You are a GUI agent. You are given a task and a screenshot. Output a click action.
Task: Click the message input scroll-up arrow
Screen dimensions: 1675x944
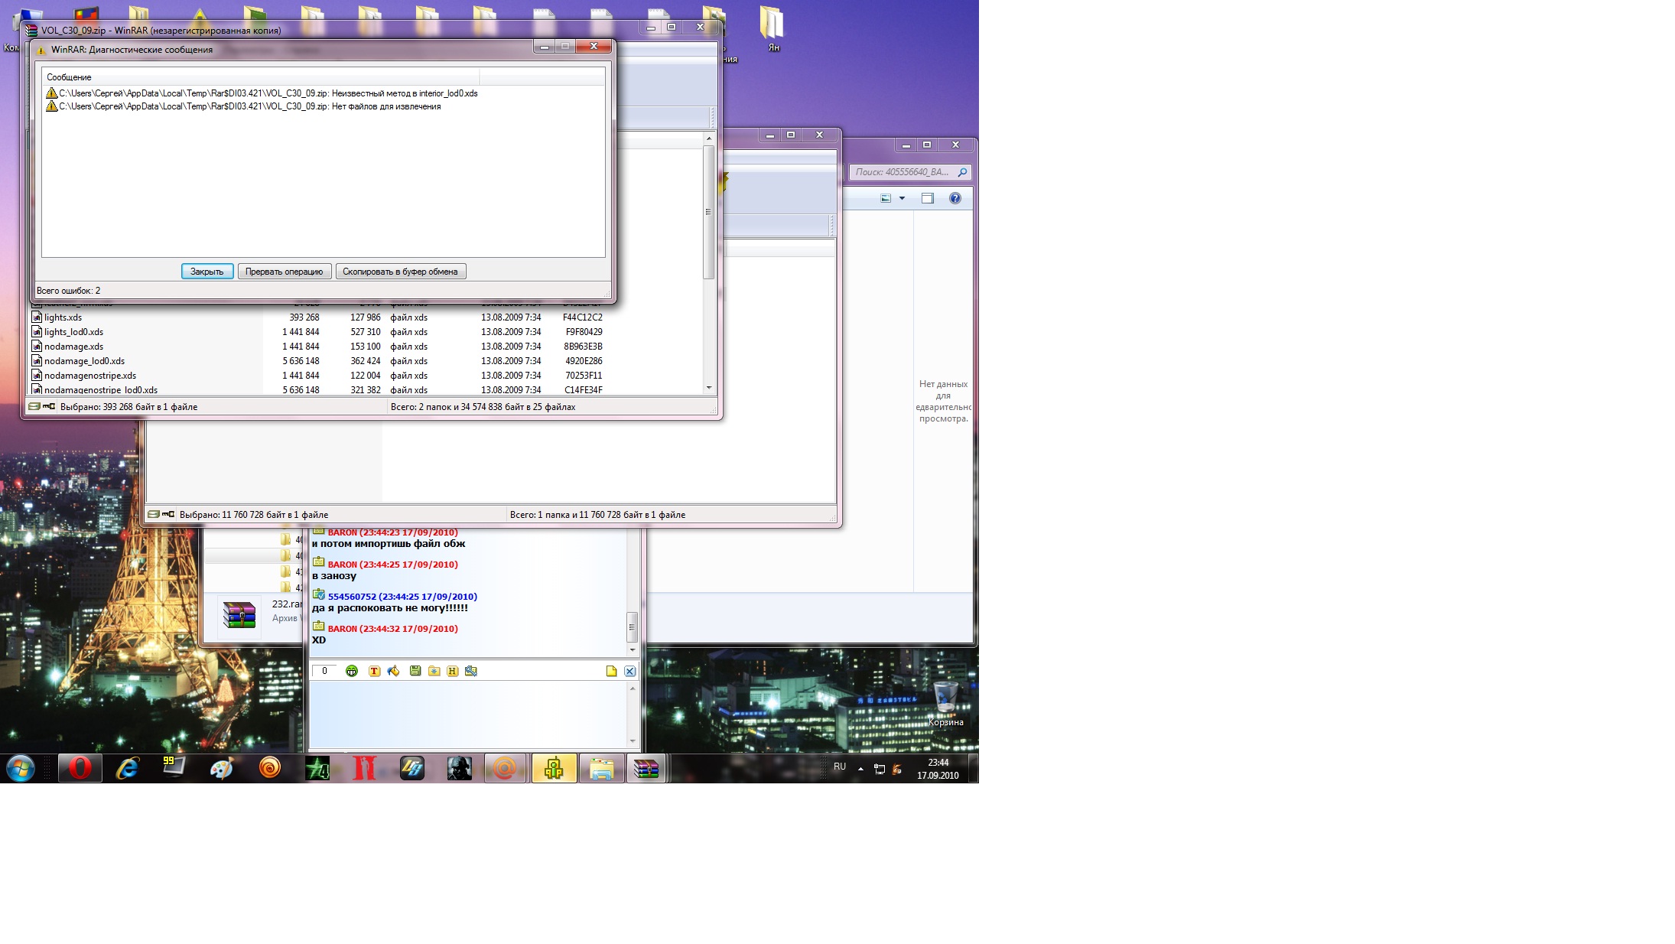point(632,688)
